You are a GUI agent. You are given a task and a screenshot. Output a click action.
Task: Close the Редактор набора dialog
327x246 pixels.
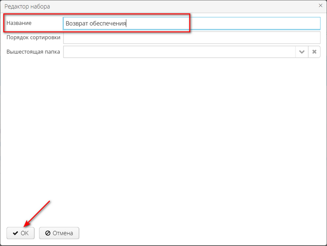[320, 5]
